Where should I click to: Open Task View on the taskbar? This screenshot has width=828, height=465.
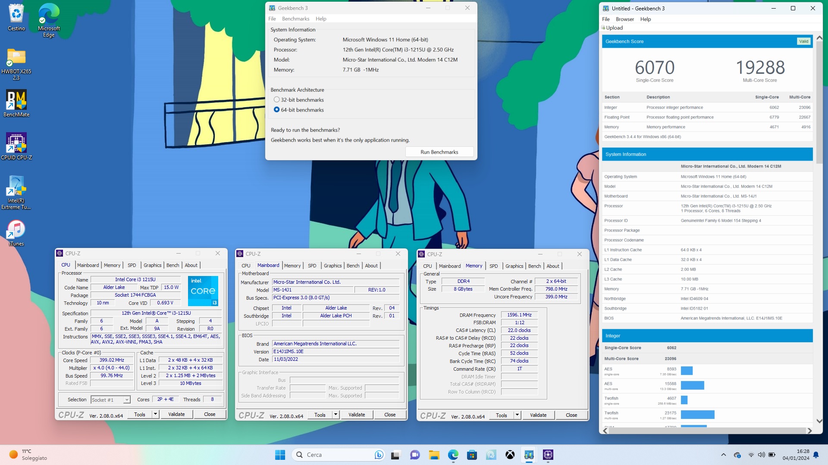point(395,455)
